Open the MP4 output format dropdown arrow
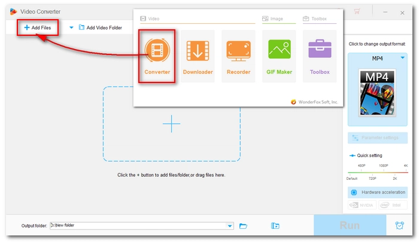 pyautogui.click(x=402, y=58)
